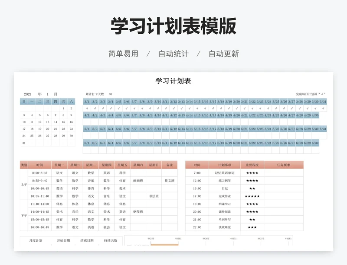Select the 月度计划 header

coord(36,240)
